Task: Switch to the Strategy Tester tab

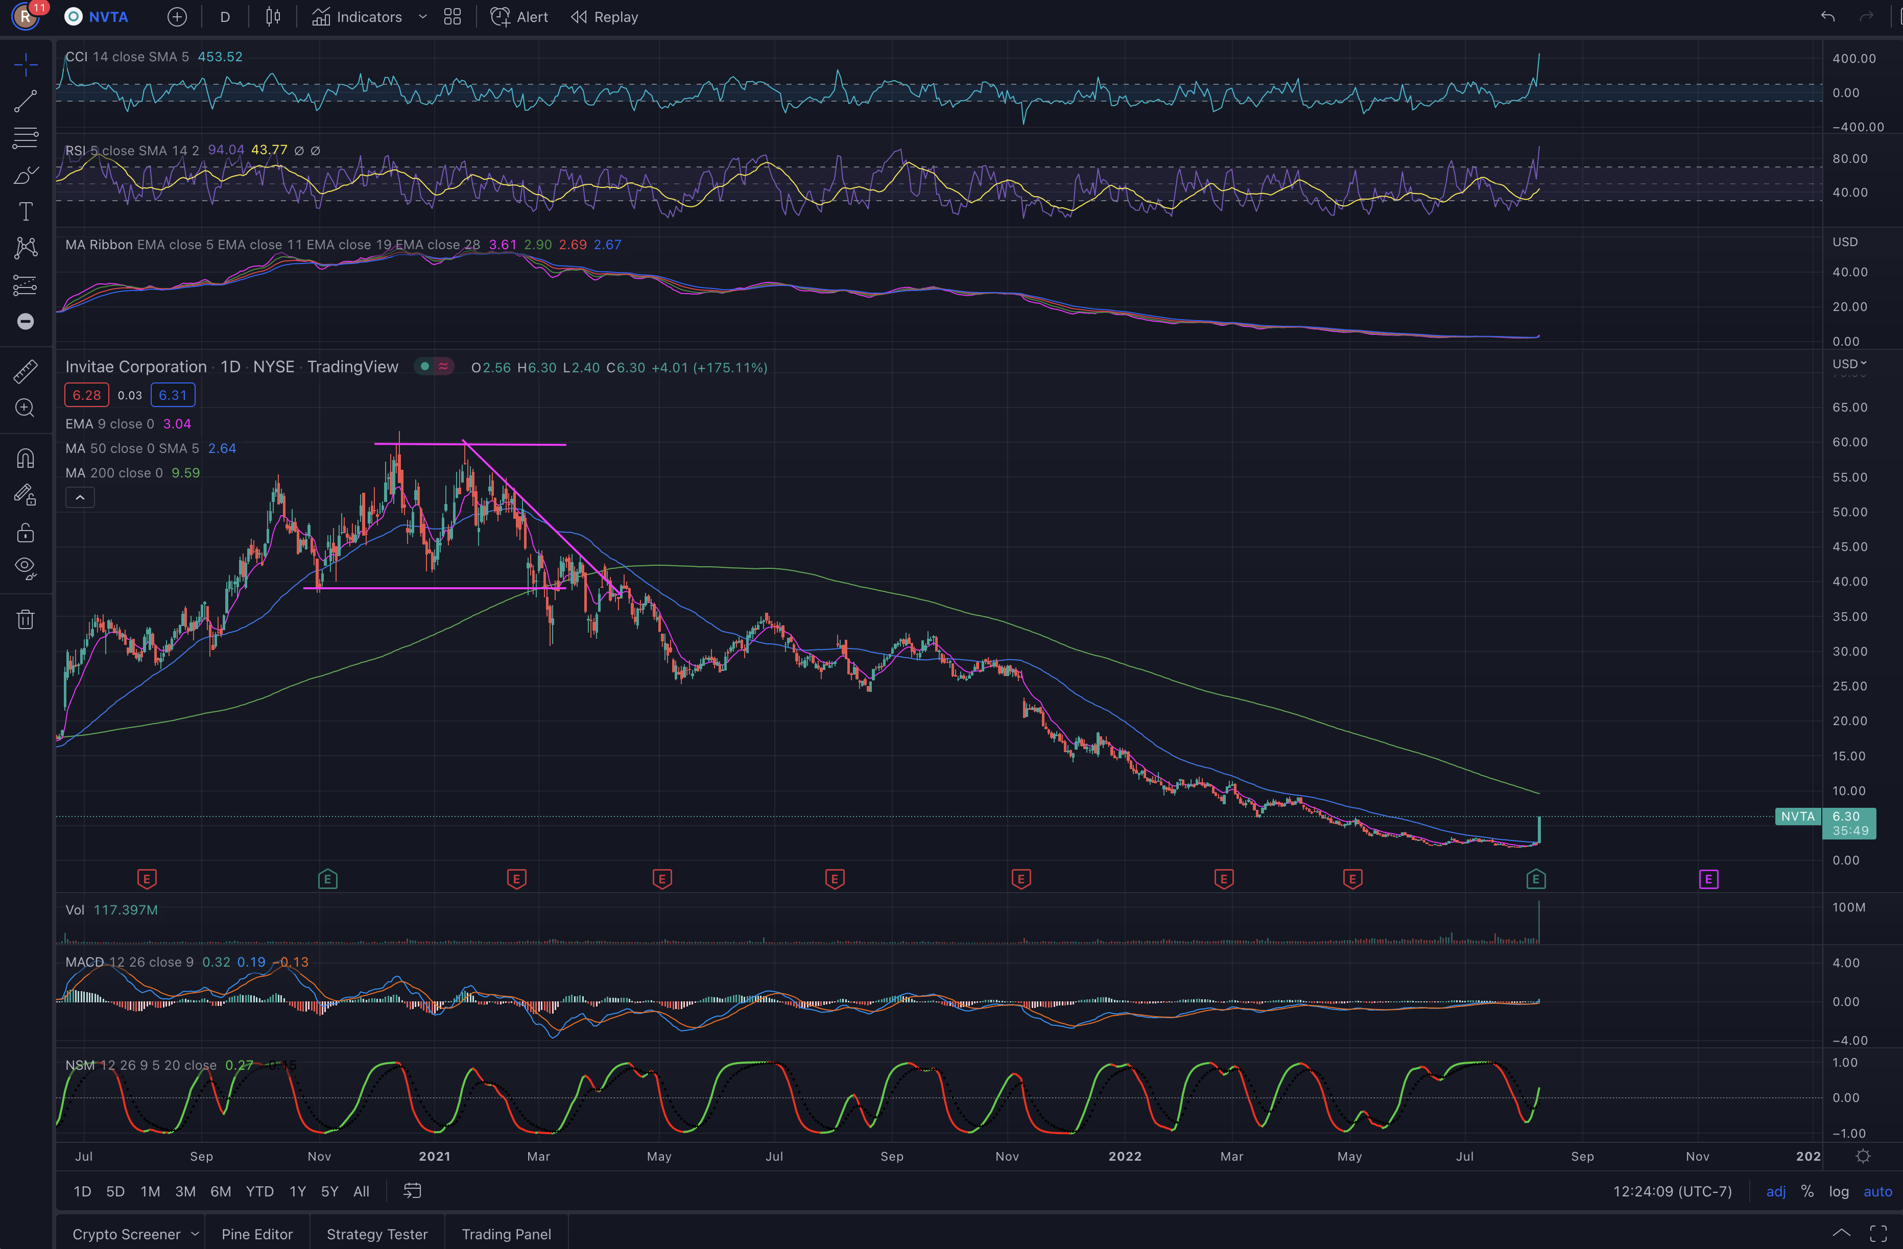Action: click(x=376, y=1234)
